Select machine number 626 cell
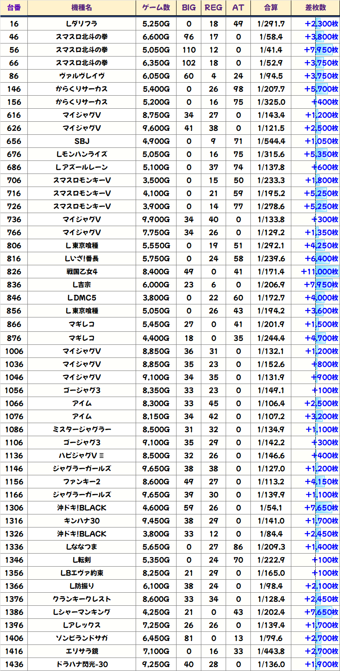 click(13, 128)
